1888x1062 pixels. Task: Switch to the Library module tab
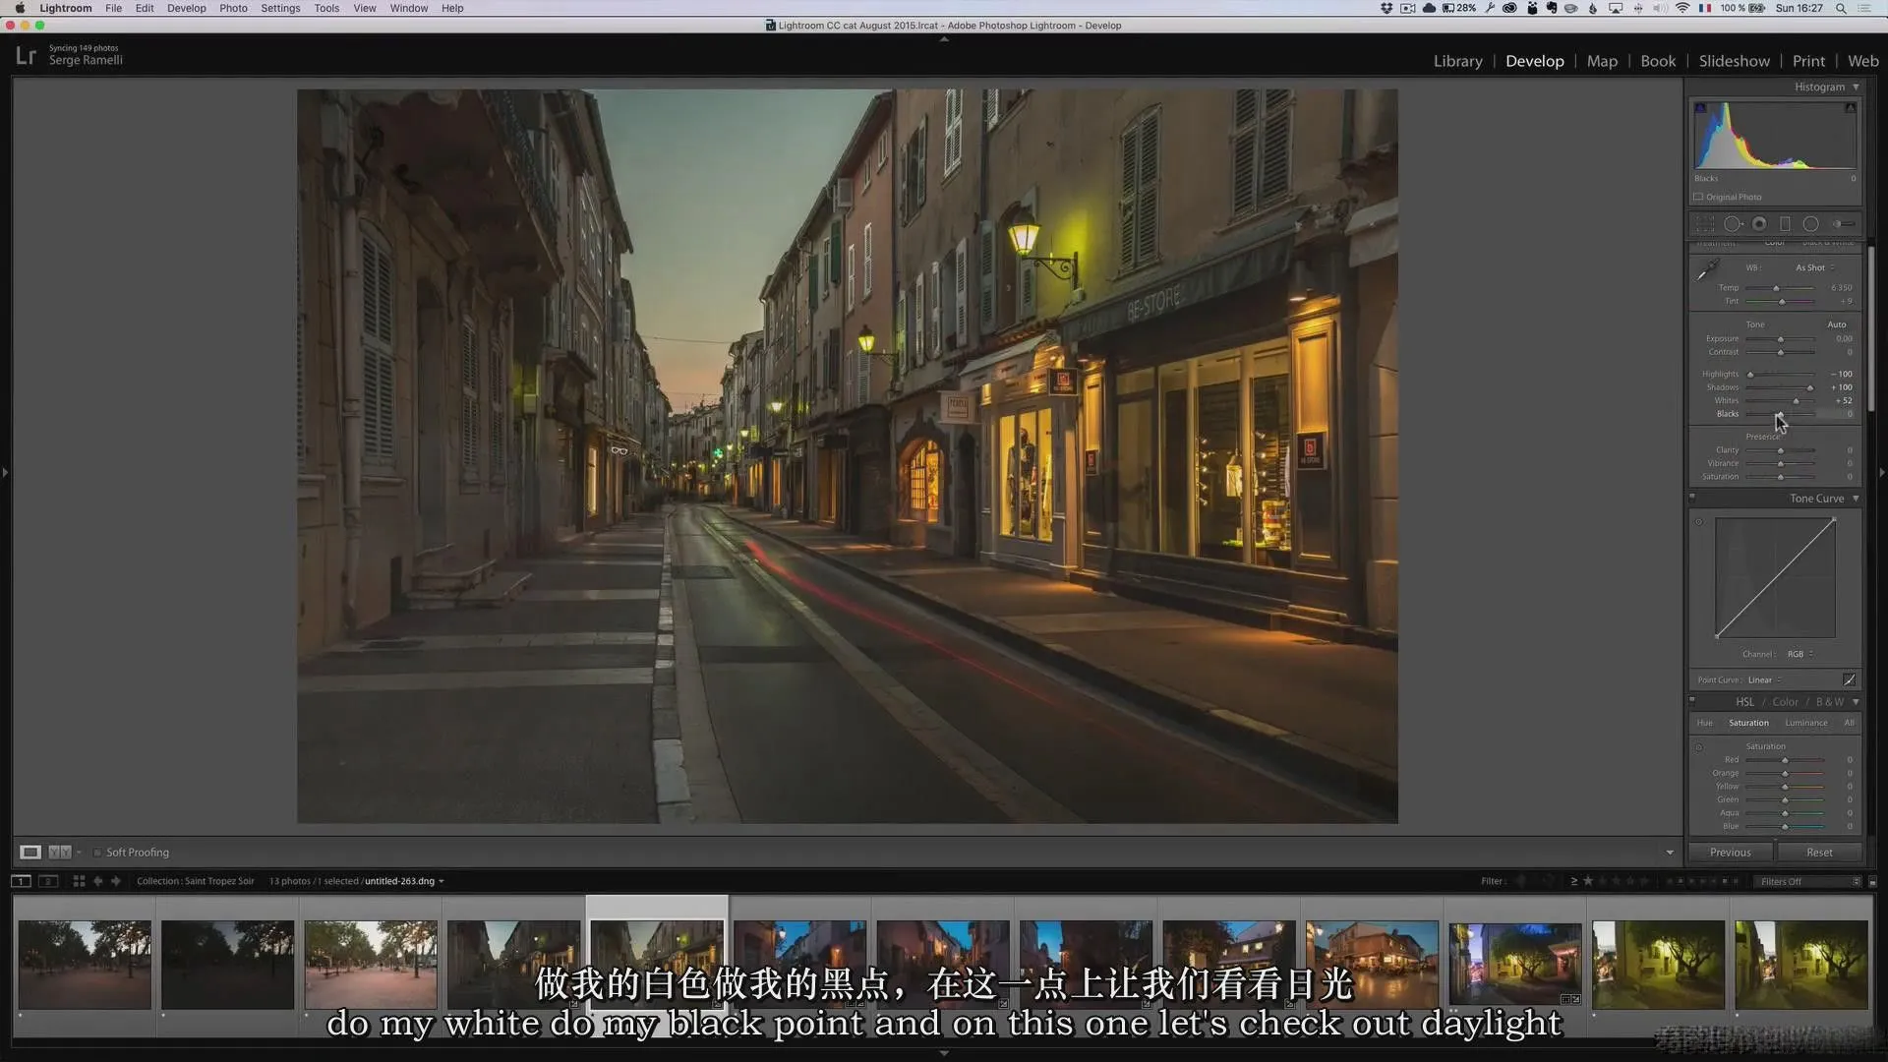(1456, 61)
